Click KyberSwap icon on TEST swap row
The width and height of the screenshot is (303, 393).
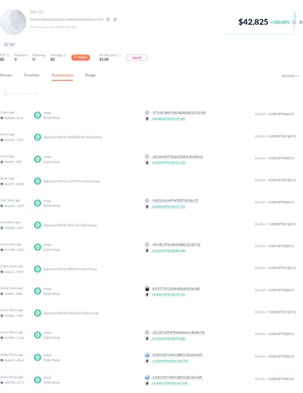(38, 203)
